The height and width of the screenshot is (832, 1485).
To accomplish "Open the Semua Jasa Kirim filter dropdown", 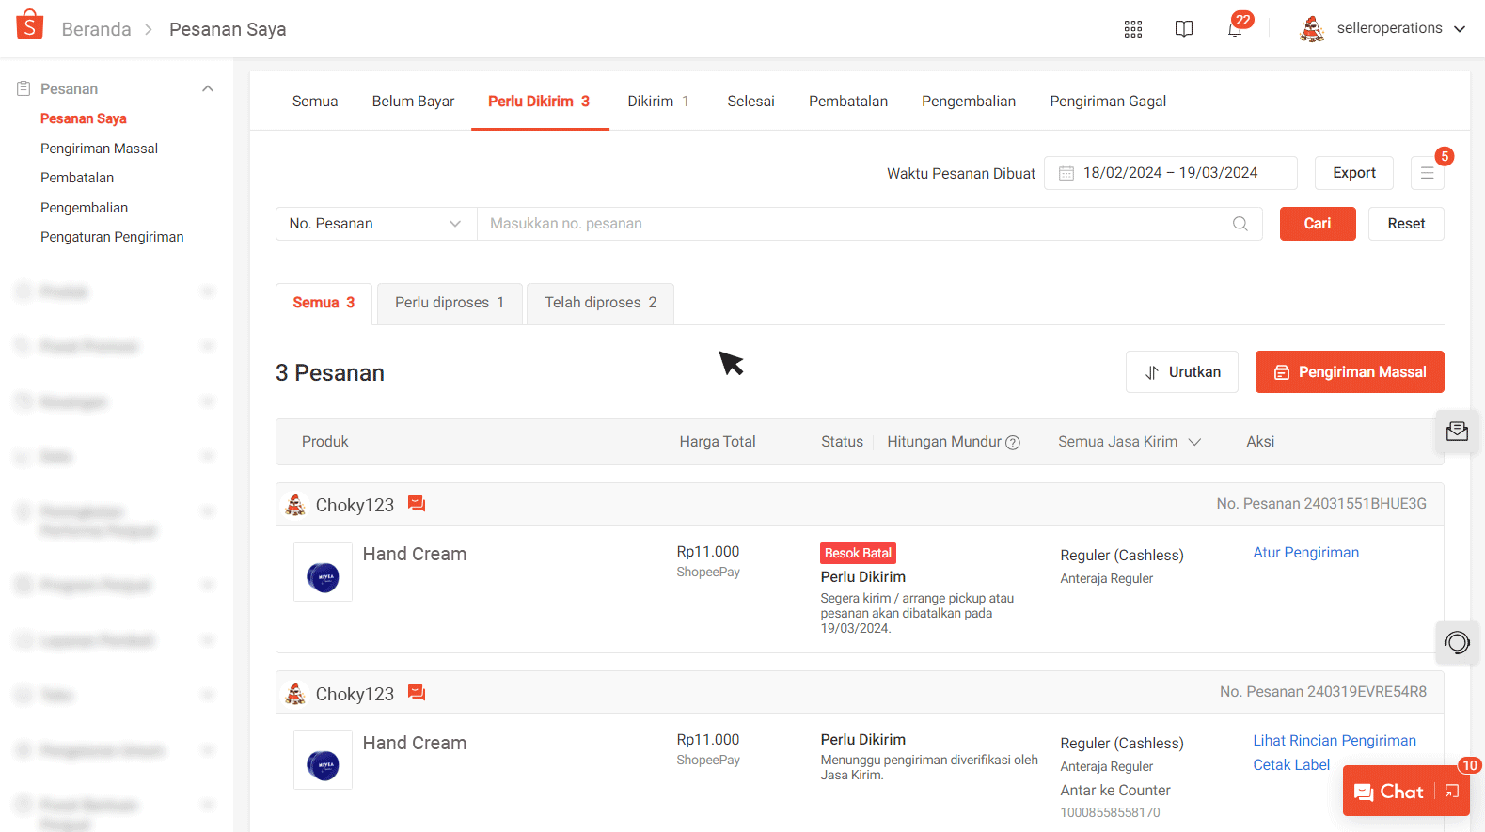I will (x=1130, y=442).
